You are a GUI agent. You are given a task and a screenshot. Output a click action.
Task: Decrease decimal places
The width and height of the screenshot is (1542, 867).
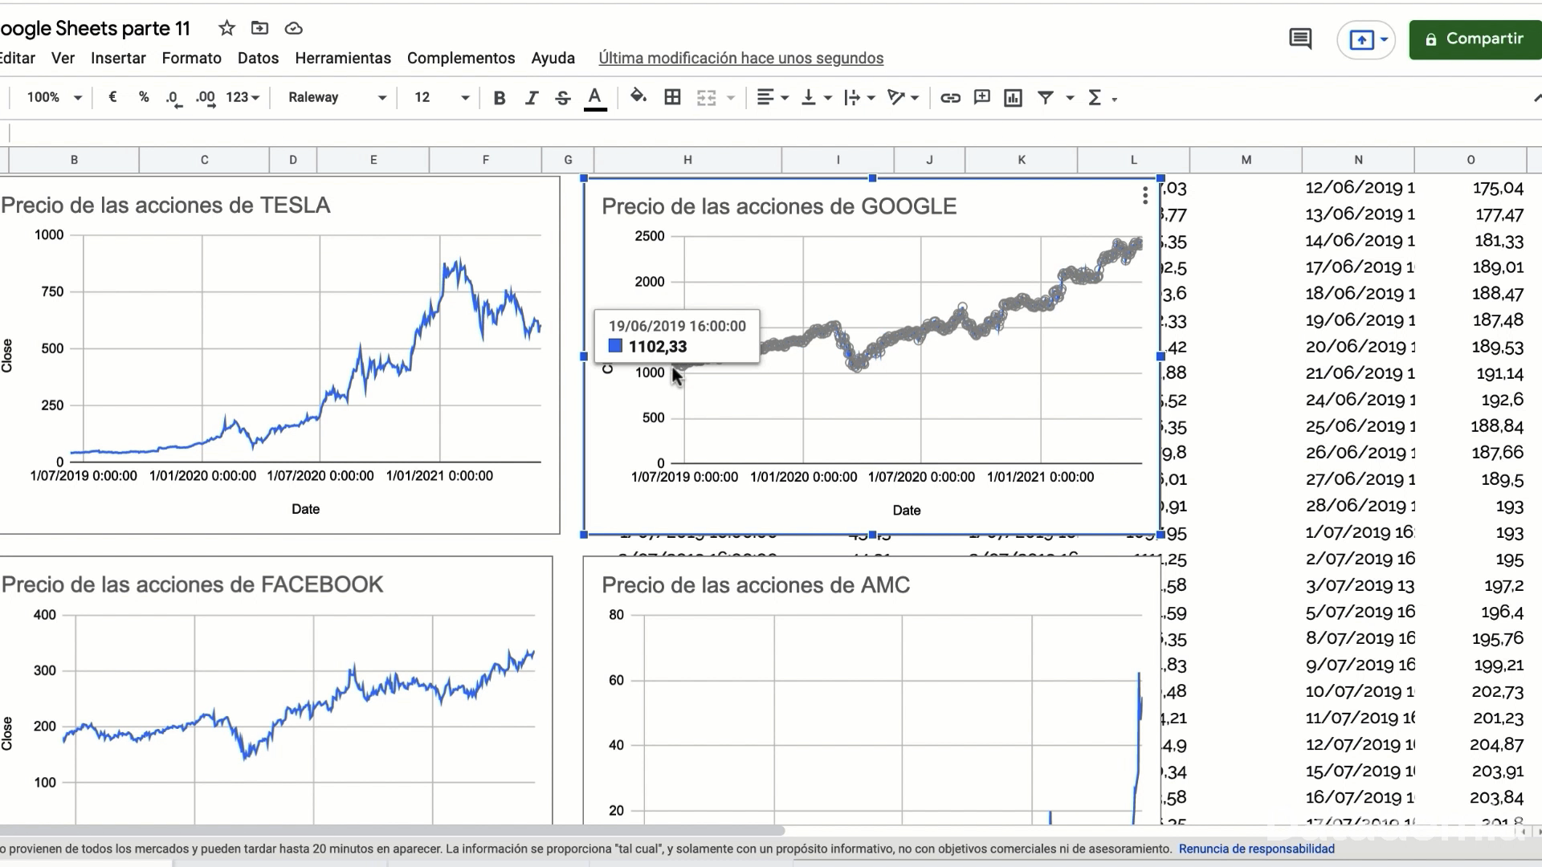click(172, 97)
